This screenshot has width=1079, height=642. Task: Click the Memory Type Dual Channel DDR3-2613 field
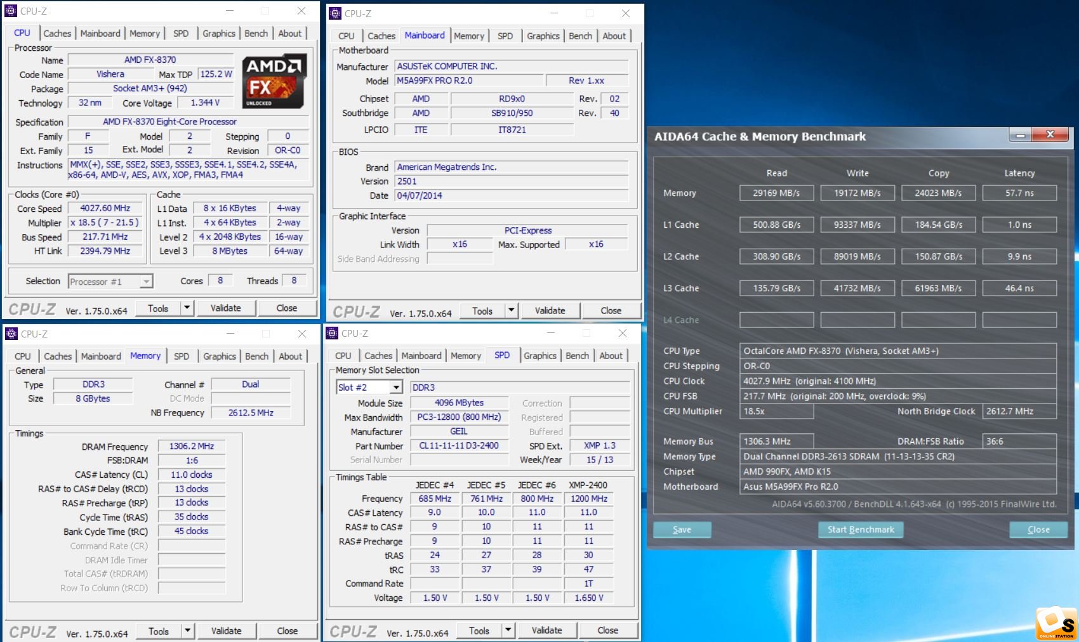click(x=898, y=456)
